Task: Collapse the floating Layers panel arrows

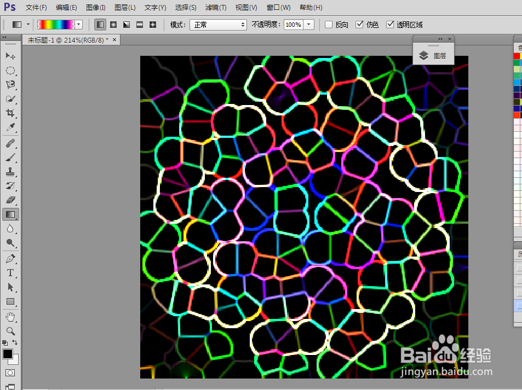Action: coord(440,39)
